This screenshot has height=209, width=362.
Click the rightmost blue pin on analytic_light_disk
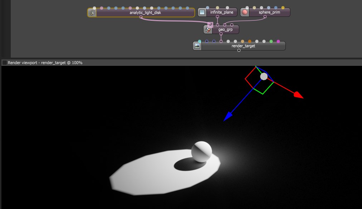pyautogui.click(x=187, y=8)
